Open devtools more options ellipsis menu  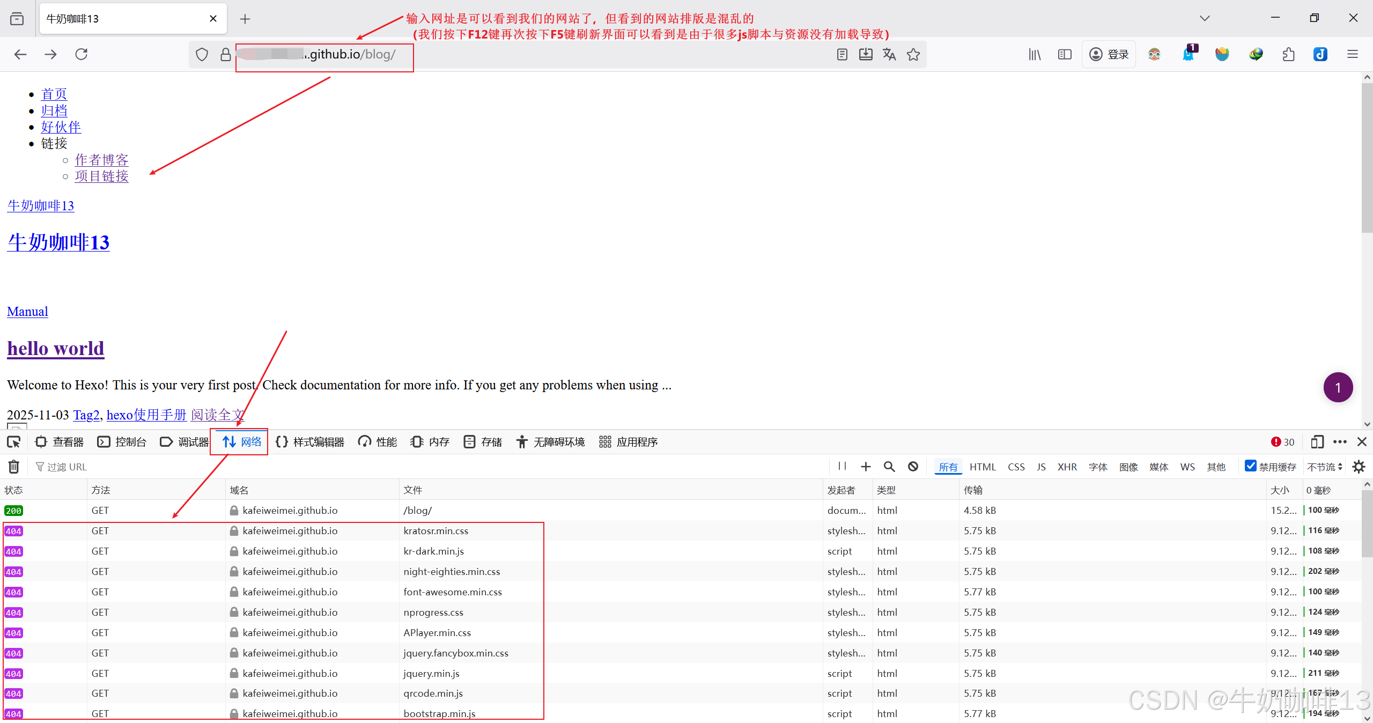point(1340,442)
